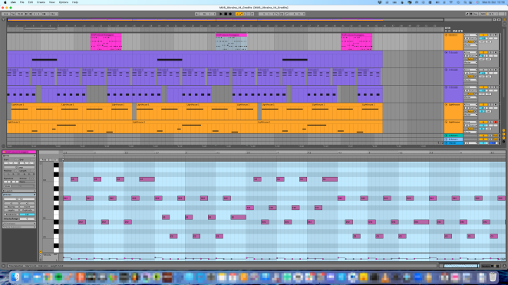Click the Tap tempo button
The width and height of the screenshot is (508, 285).
[x=13, y=14]
